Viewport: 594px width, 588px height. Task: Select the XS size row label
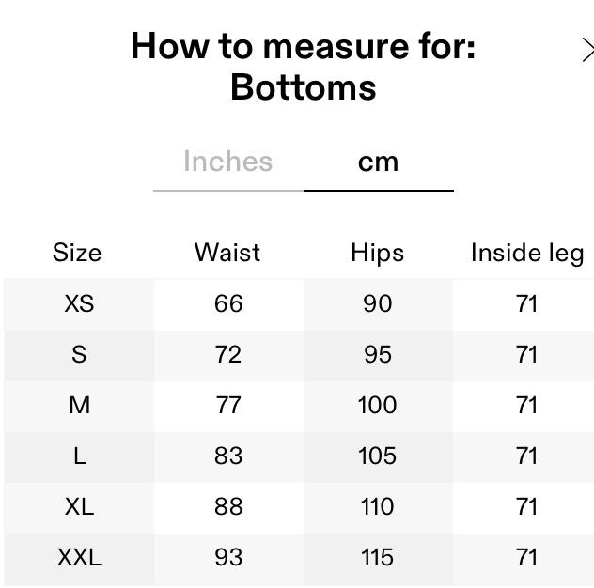click(x=79, y=303)
